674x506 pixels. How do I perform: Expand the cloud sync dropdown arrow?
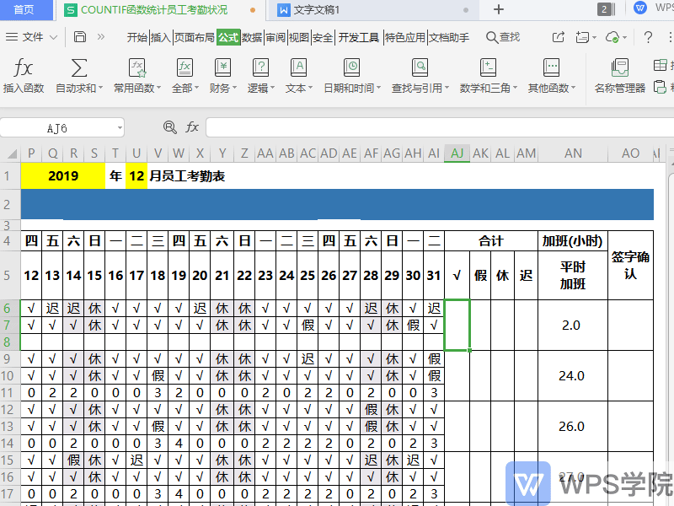624,38
